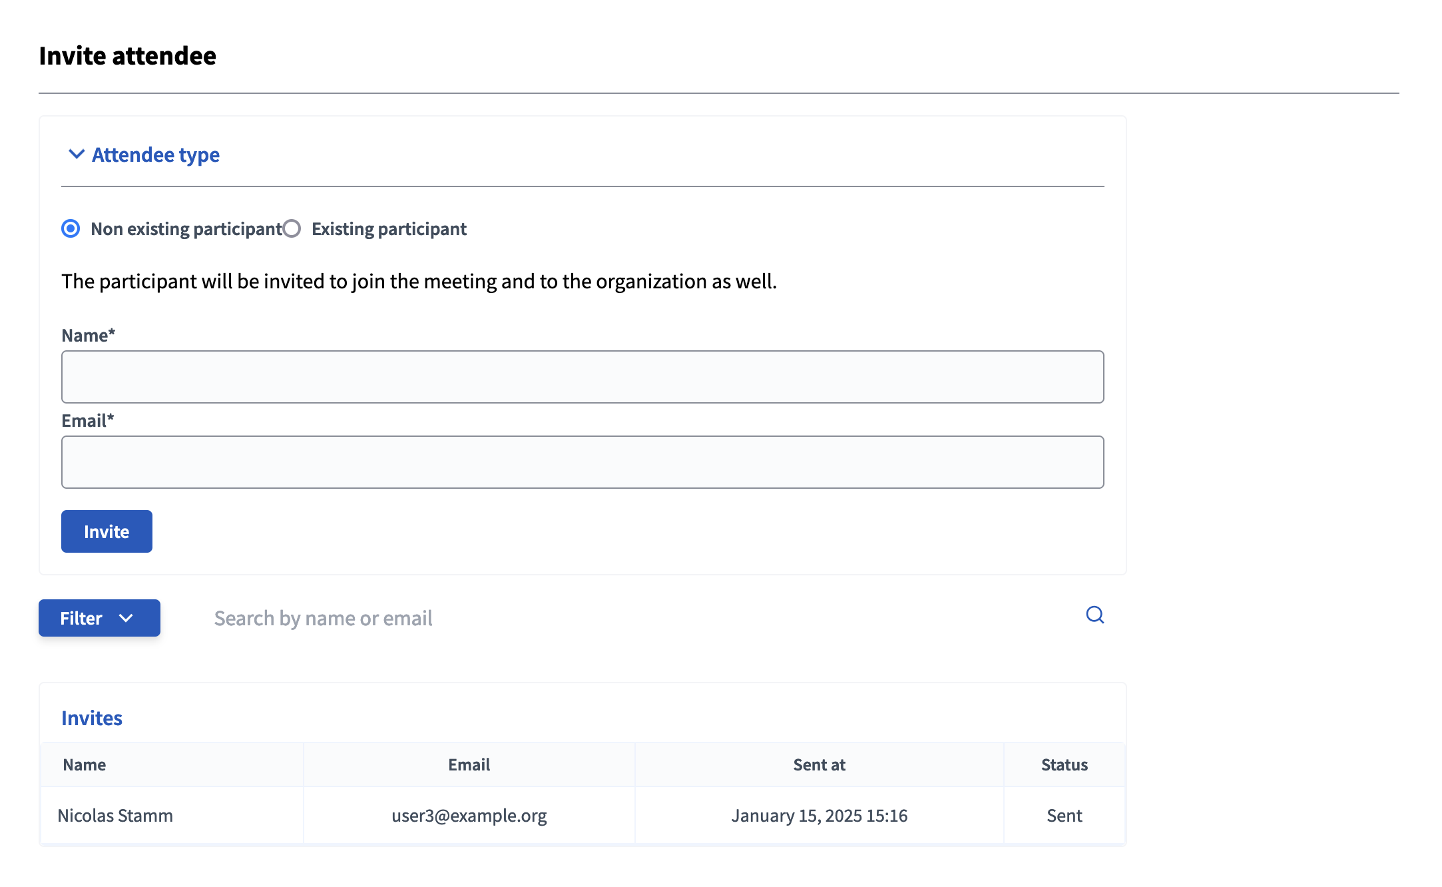Image resolution: width=1442 pixels, height=887 pixels.
Task: Click the Name input field
Action: [583, 376]
